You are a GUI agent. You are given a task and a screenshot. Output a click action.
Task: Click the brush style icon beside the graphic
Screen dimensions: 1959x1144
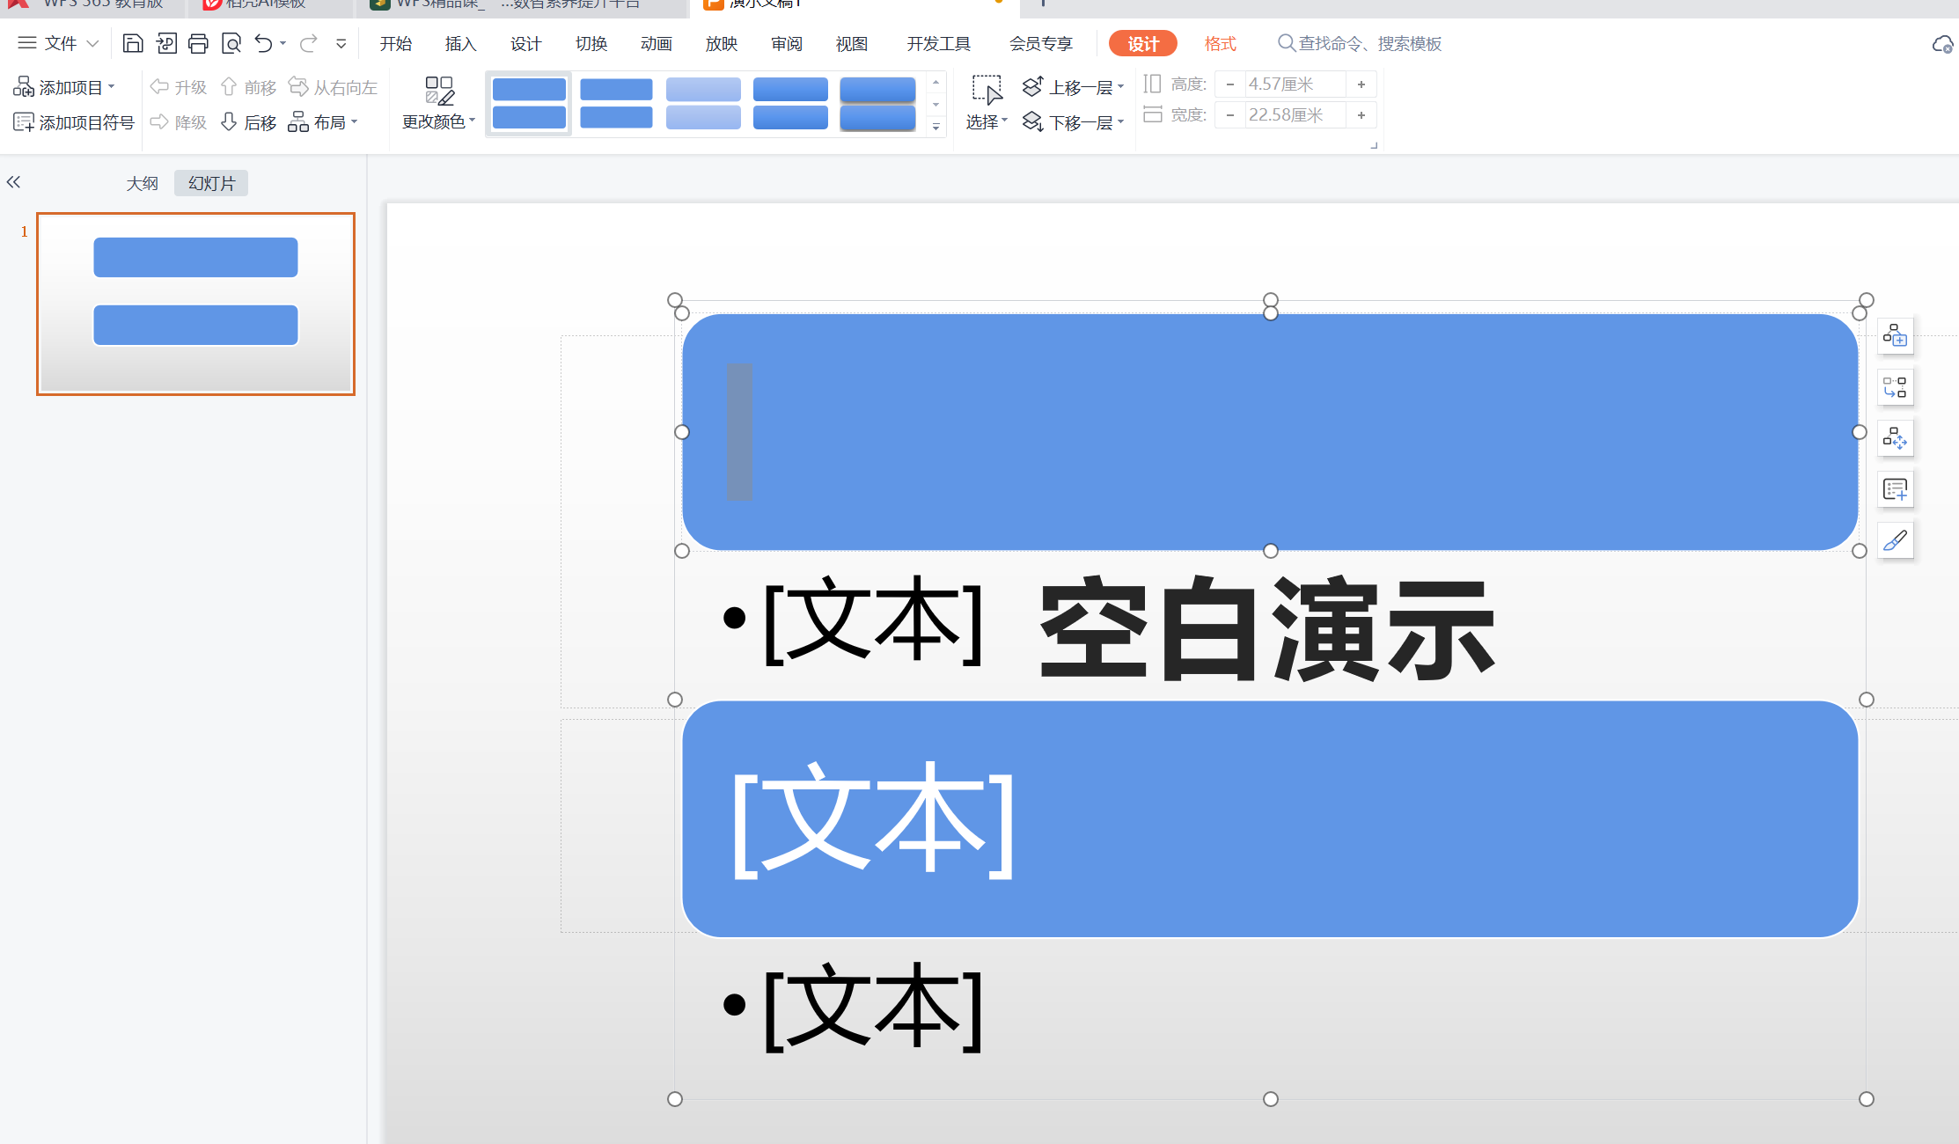[1895, 540]
